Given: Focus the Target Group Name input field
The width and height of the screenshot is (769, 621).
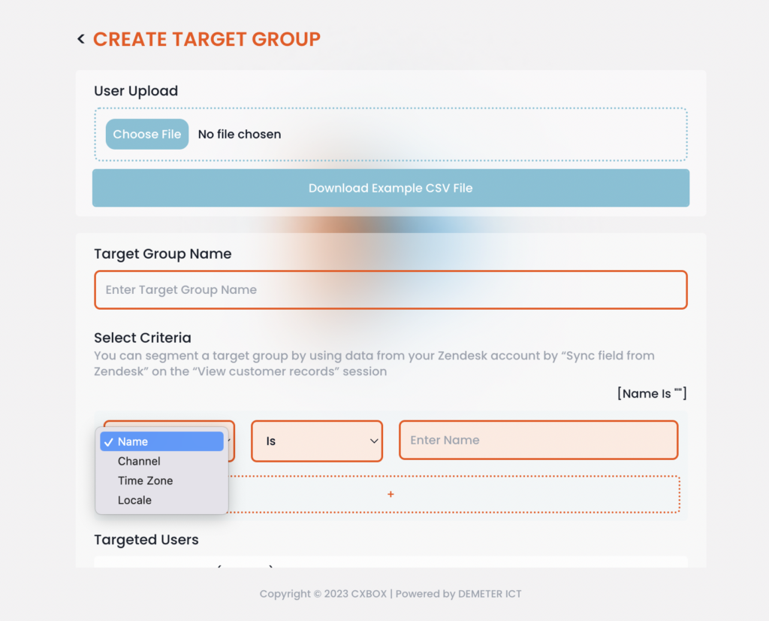Looking at the screenshot, I should click(x=391, y=289).
